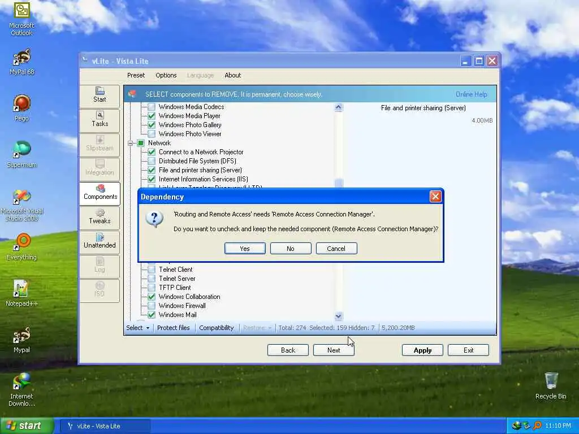Click the Apply button
The width and height of the screenshot is (579, 434).
click(422, 350)
